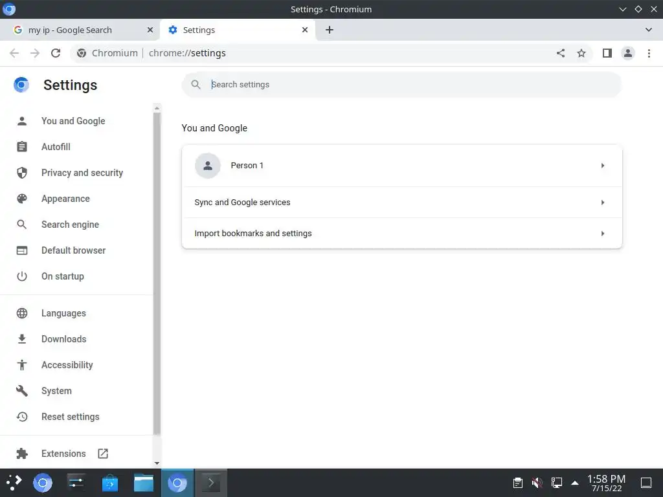Go to Reset settings
Image resolution: width=663 pixels, height=497 pixels.
coord(70,417)
